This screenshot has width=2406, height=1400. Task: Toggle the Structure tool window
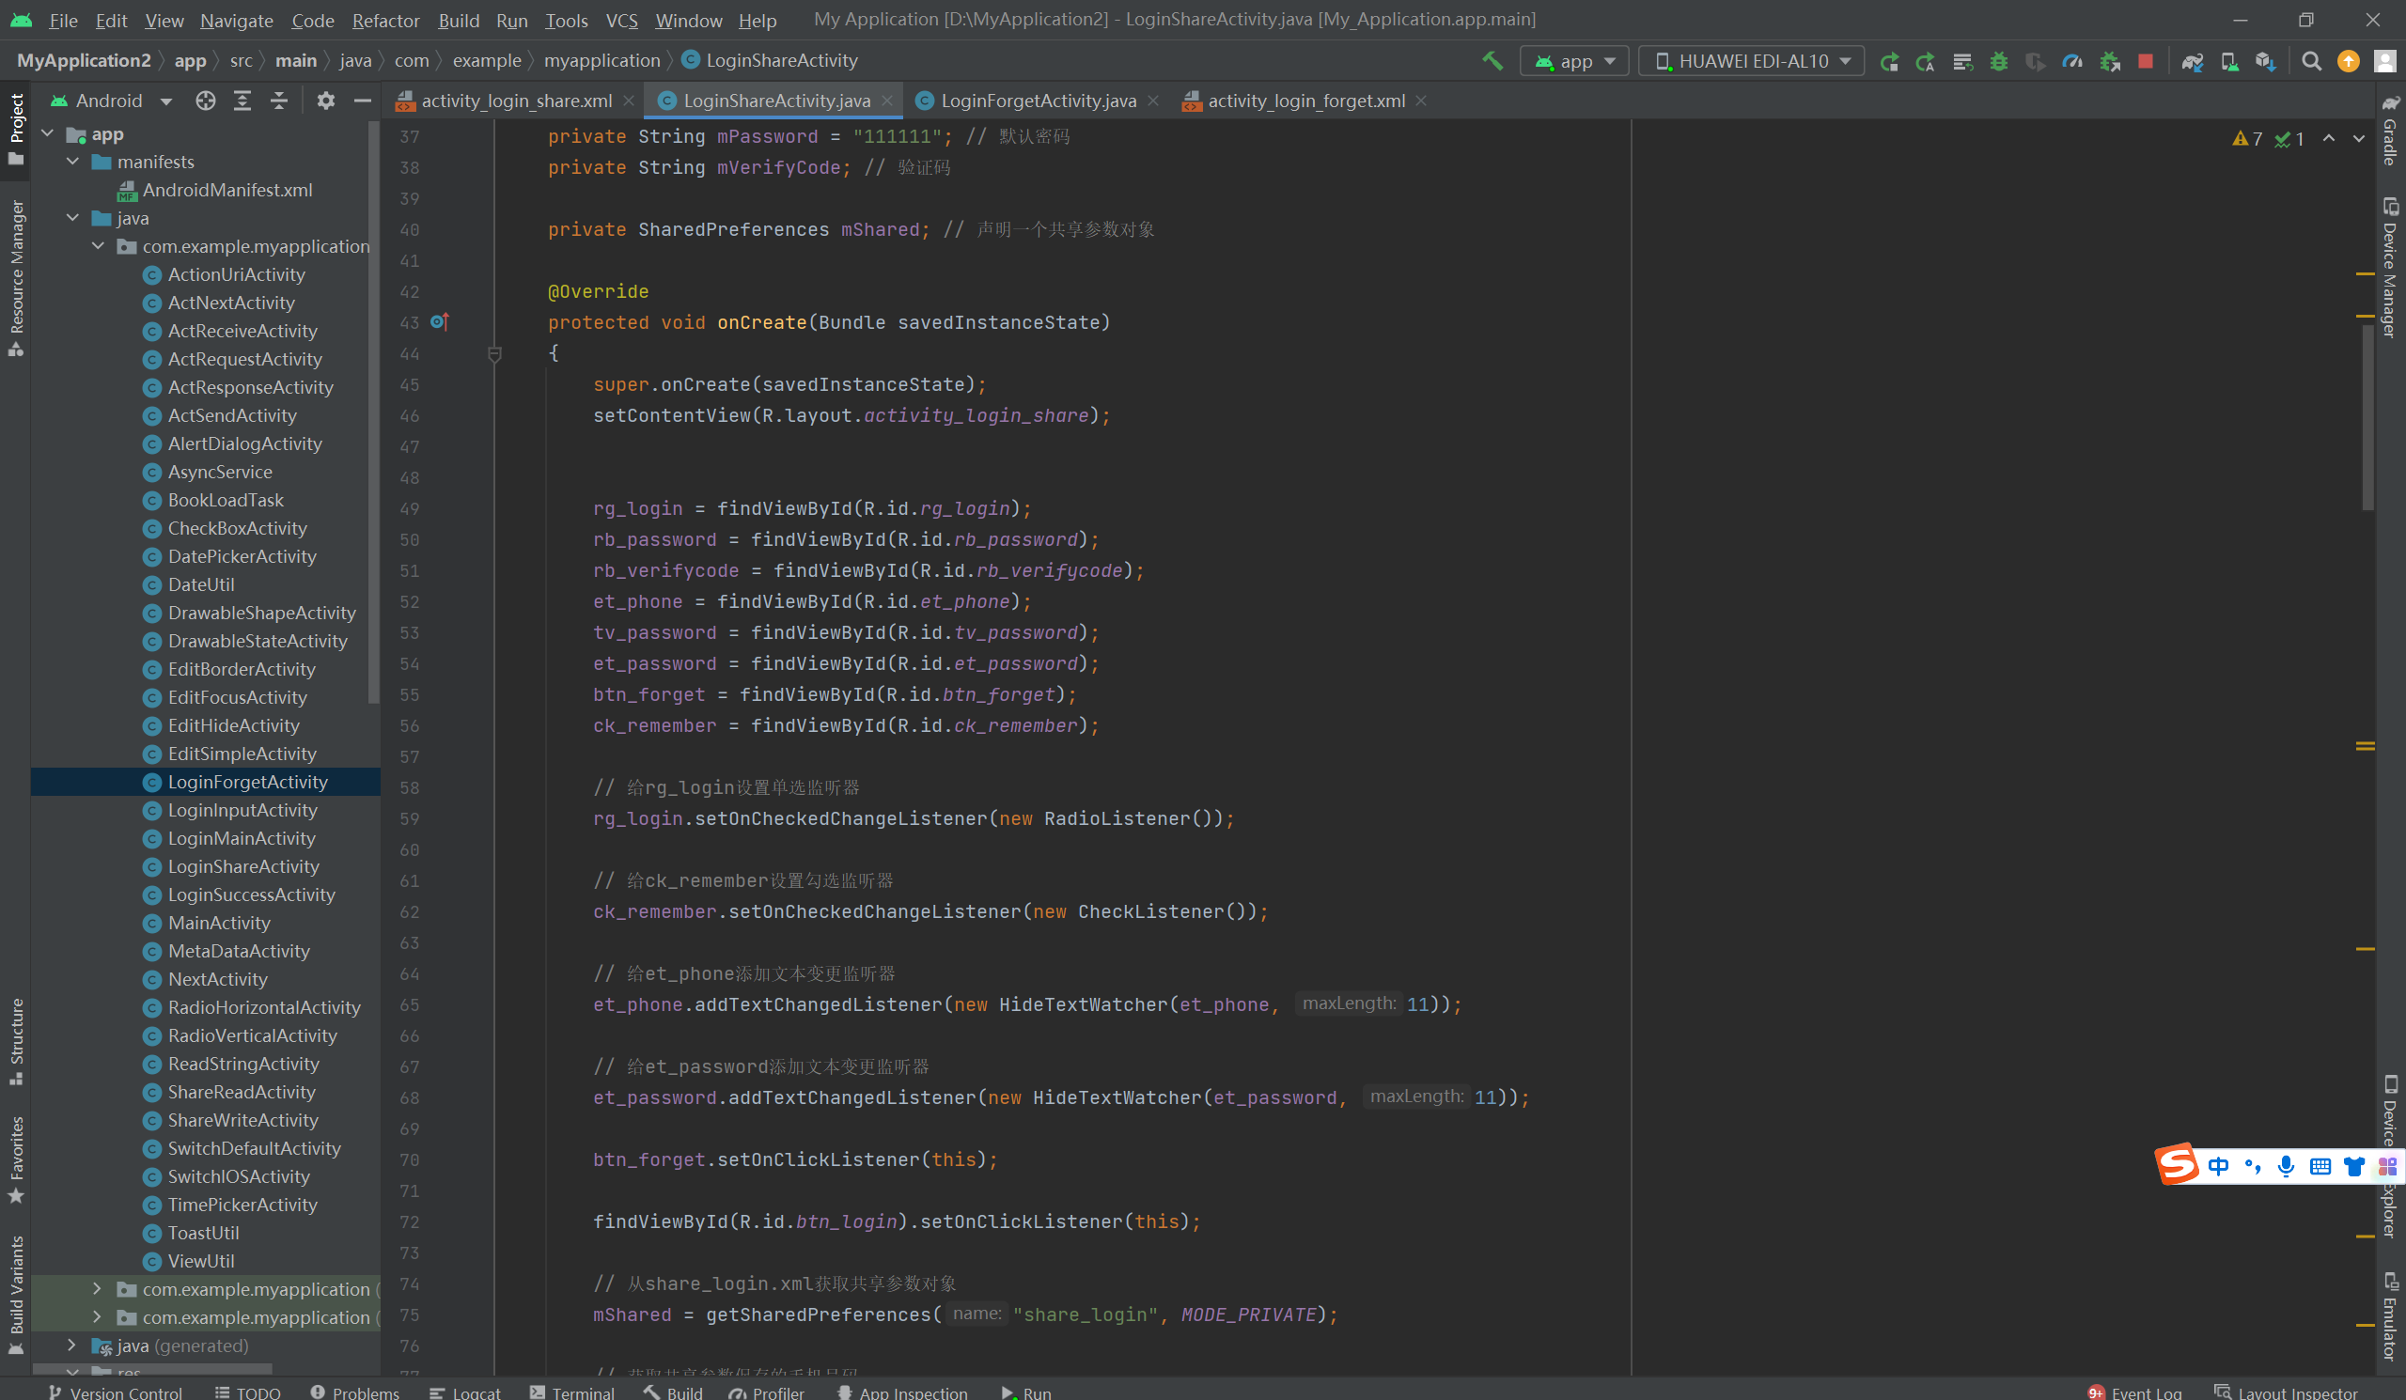point(16,1040)
